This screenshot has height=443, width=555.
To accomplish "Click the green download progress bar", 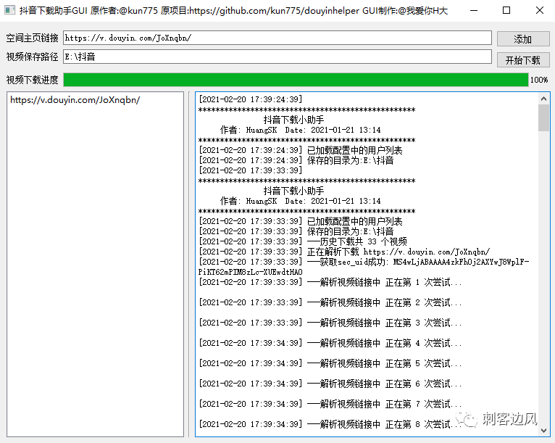I will click(x=296, y=80).
